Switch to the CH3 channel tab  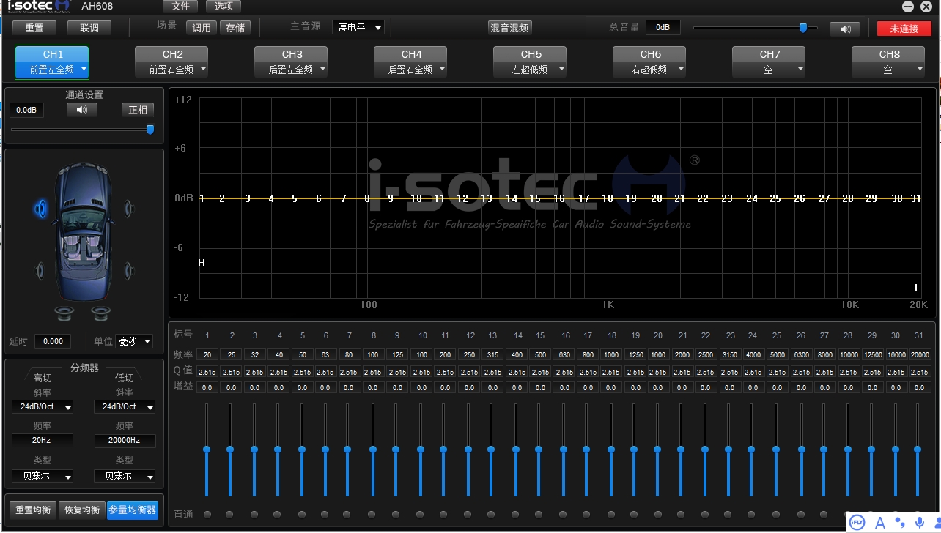pos(292,61)
